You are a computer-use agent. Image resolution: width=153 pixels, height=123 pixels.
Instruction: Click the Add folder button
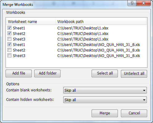47,73
